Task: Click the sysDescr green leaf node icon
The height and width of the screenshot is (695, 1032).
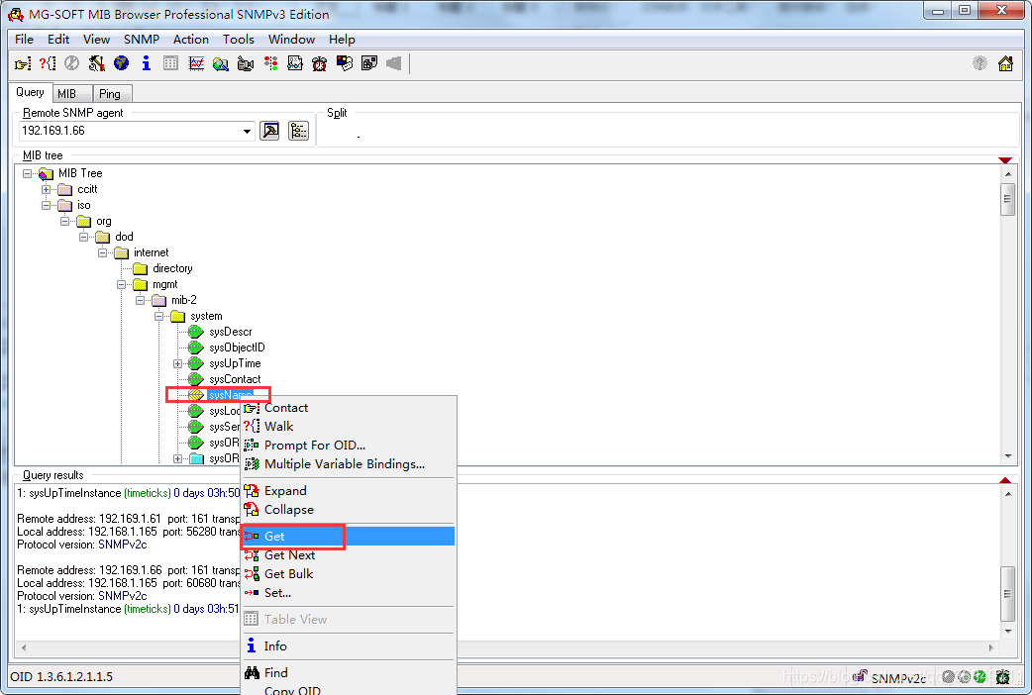Action: click(x=195, y=332)
